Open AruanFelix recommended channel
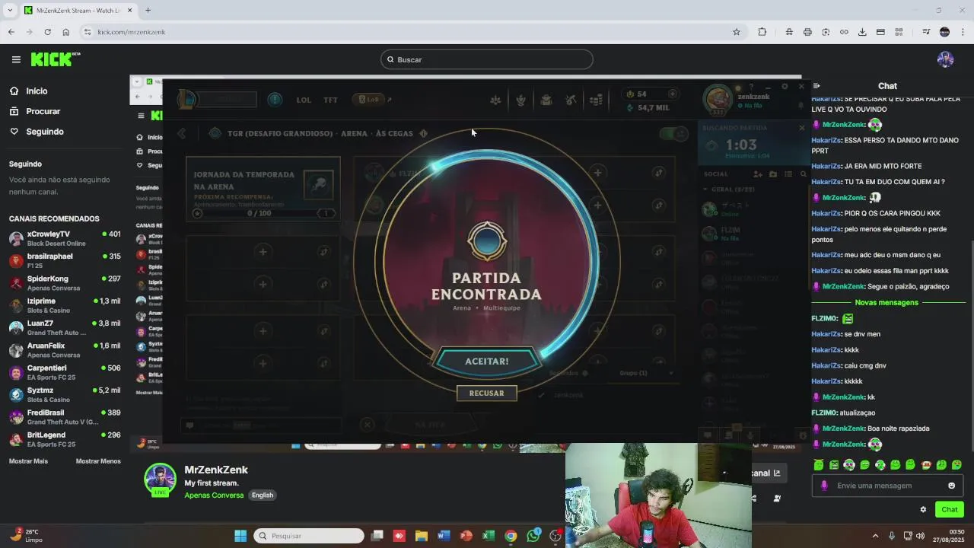 [65, 350]
